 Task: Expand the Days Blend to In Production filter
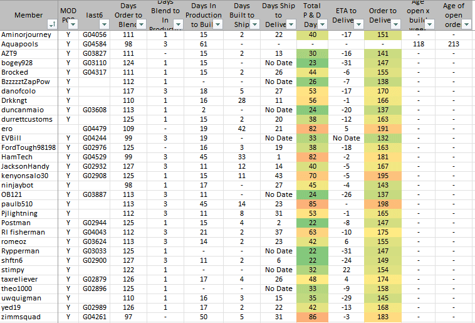[180, 24]
